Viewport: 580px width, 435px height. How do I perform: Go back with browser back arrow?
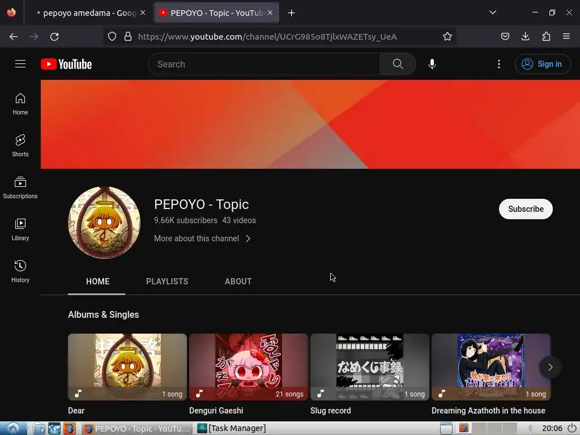(x=14, y=37)
